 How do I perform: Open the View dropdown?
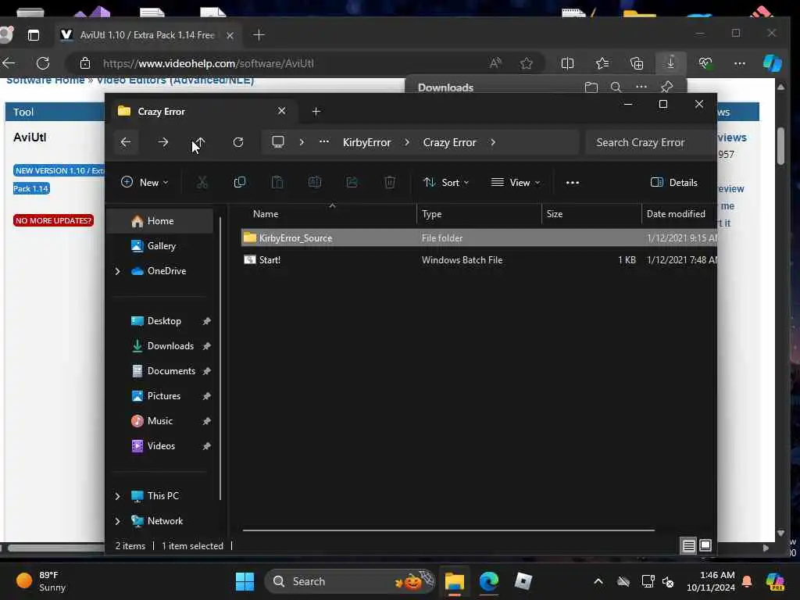tap(516, 182)
